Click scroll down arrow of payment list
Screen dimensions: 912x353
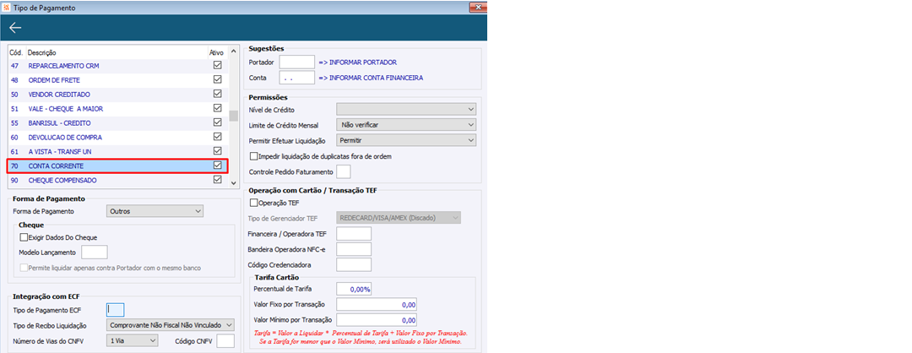pos(233,182)
